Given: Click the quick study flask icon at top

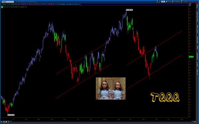Looking at the screenshot, I should click(x=158, y=2).
